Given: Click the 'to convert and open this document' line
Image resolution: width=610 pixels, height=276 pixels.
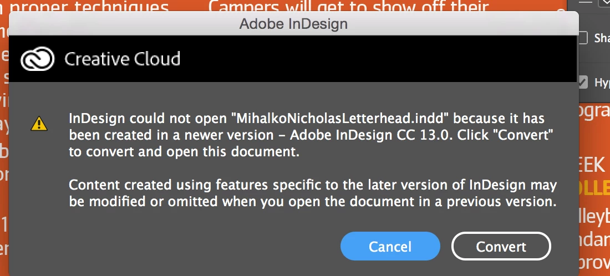Looking at the screenshot, I should coord(184,152).
